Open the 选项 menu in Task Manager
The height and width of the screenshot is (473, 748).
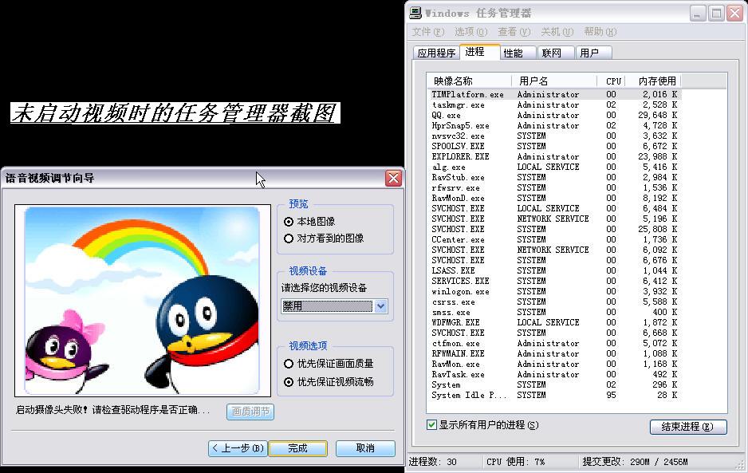tap(470, 32)
